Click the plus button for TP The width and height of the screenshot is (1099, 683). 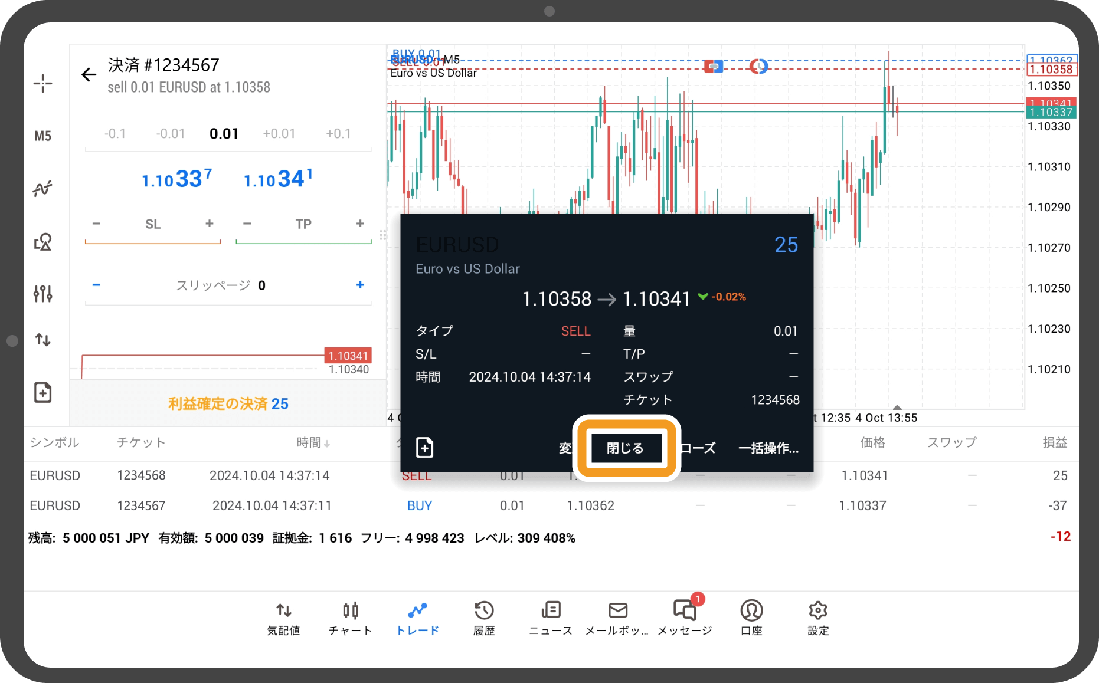tap(361, 224)
